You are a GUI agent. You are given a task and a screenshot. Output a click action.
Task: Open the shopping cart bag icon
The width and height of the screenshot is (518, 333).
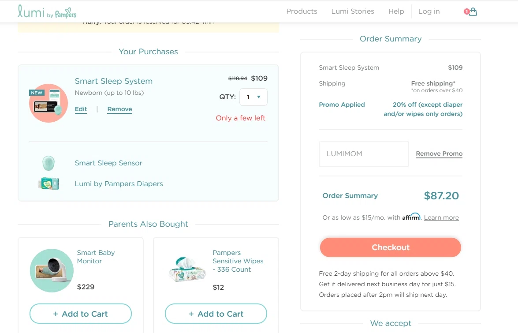click(473, 11)
